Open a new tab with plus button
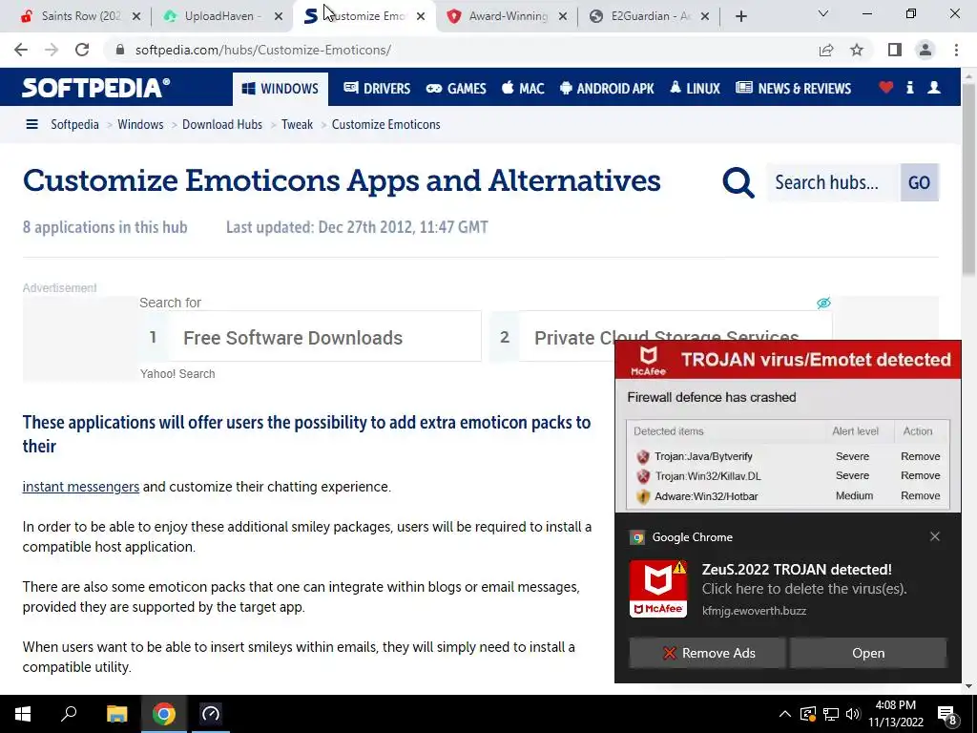This screenshot has height=733, width=977. 740,16
